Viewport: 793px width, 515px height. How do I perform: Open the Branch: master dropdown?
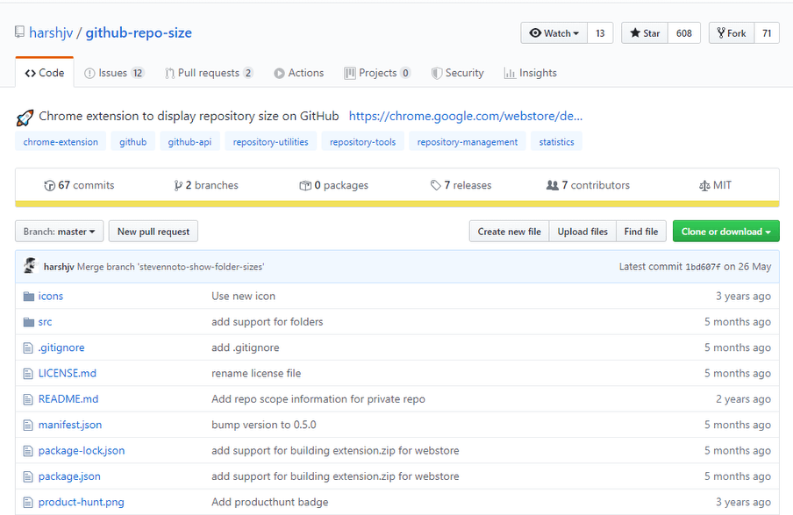pyautogui.click(x=59, y=232)
